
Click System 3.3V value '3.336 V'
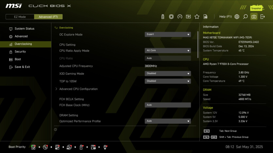243,121
